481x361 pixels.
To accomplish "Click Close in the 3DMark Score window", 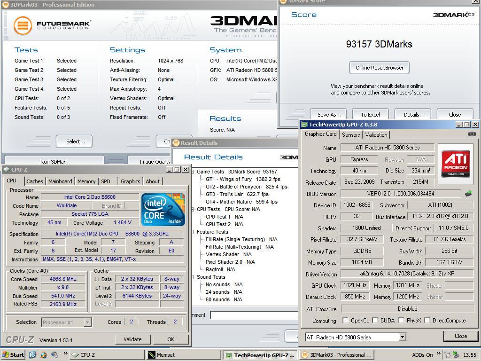I will click(455, 114).
